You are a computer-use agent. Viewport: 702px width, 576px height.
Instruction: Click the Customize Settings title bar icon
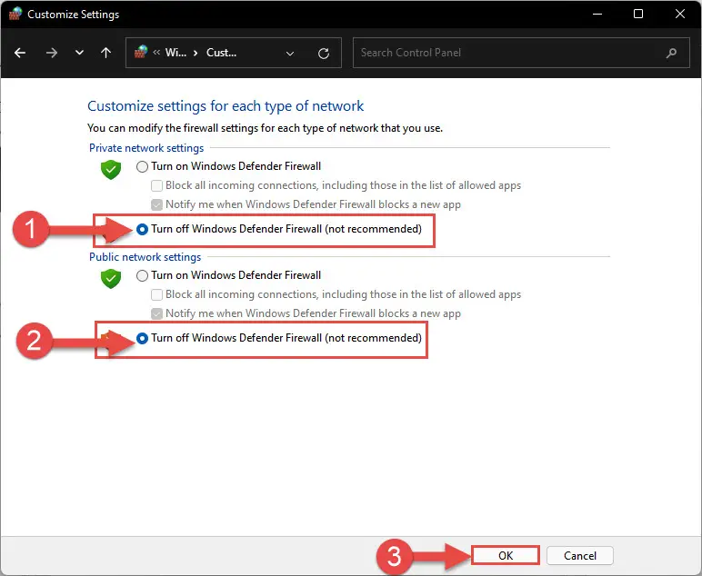coord(15,14)
